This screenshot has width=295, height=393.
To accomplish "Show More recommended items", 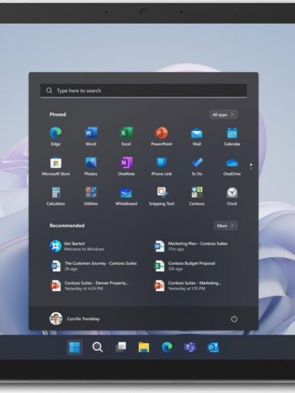I will click(226, 226).
